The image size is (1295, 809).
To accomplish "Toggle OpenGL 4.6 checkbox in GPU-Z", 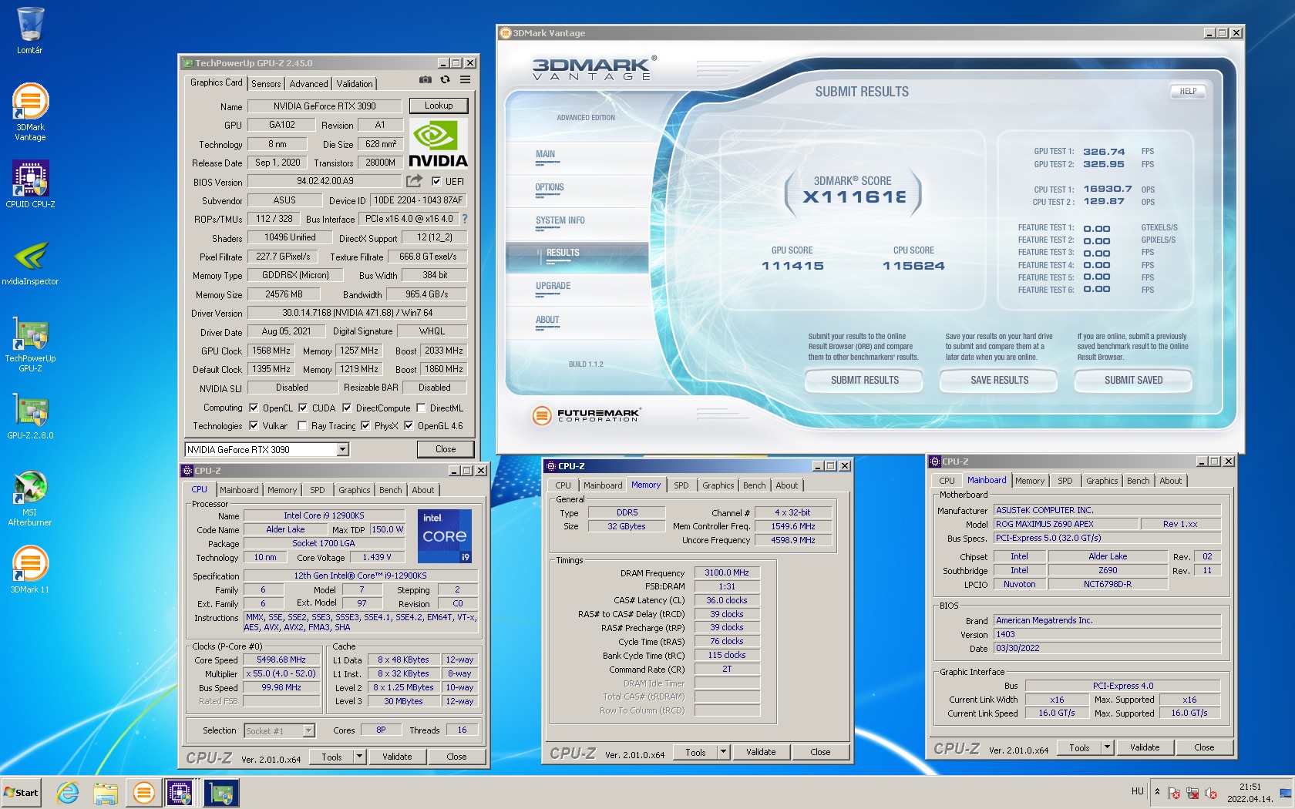I will point(409,425).
